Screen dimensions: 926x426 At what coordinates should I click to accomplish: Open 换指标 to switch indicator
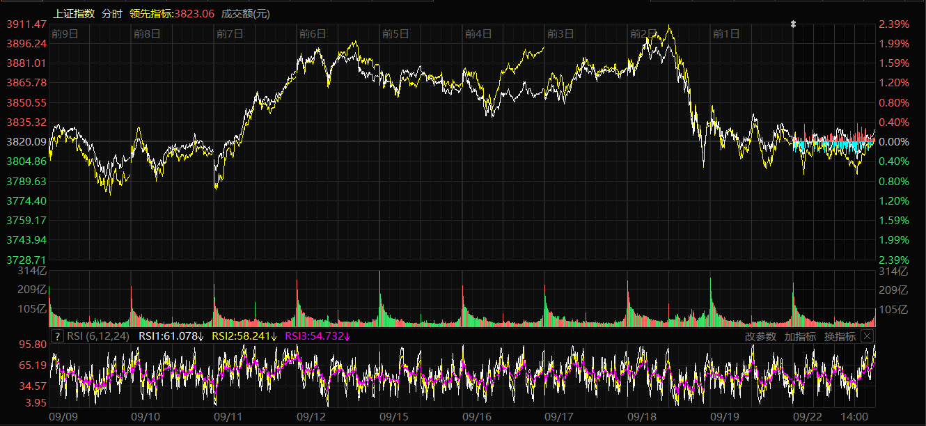840,336
